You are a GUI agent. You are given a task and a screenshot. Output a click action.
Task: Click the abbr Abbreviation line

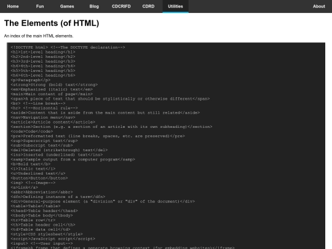coord(42,192)
